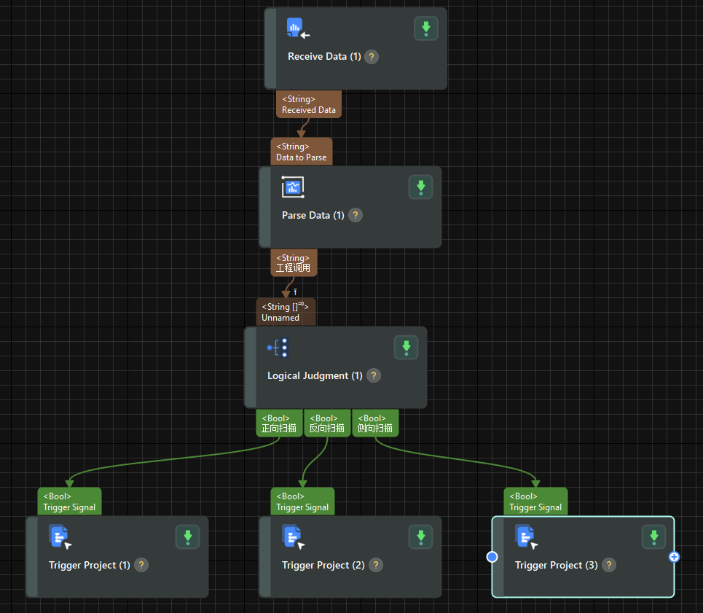The image size is (703, 613).
Task: Toggle the green flag on Parse Data node
Action: 420,187
